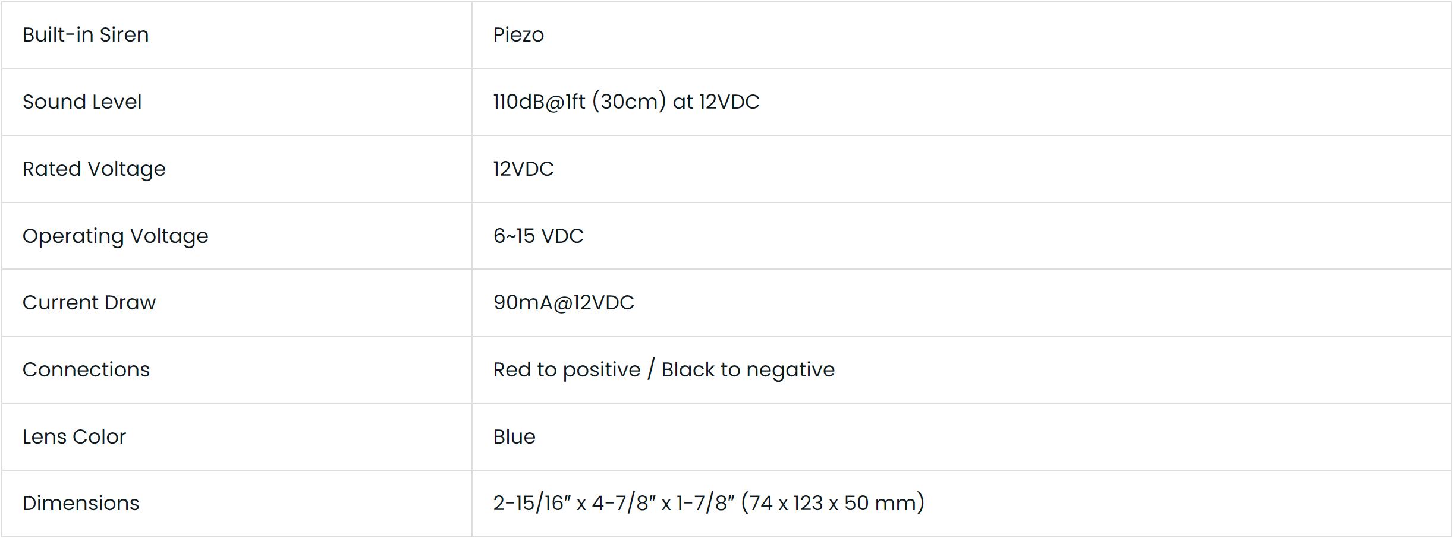This screenshot has height=538, width=1453.
Task: Click the "Sound Level" row label
Action: click(x=82, y=102)
